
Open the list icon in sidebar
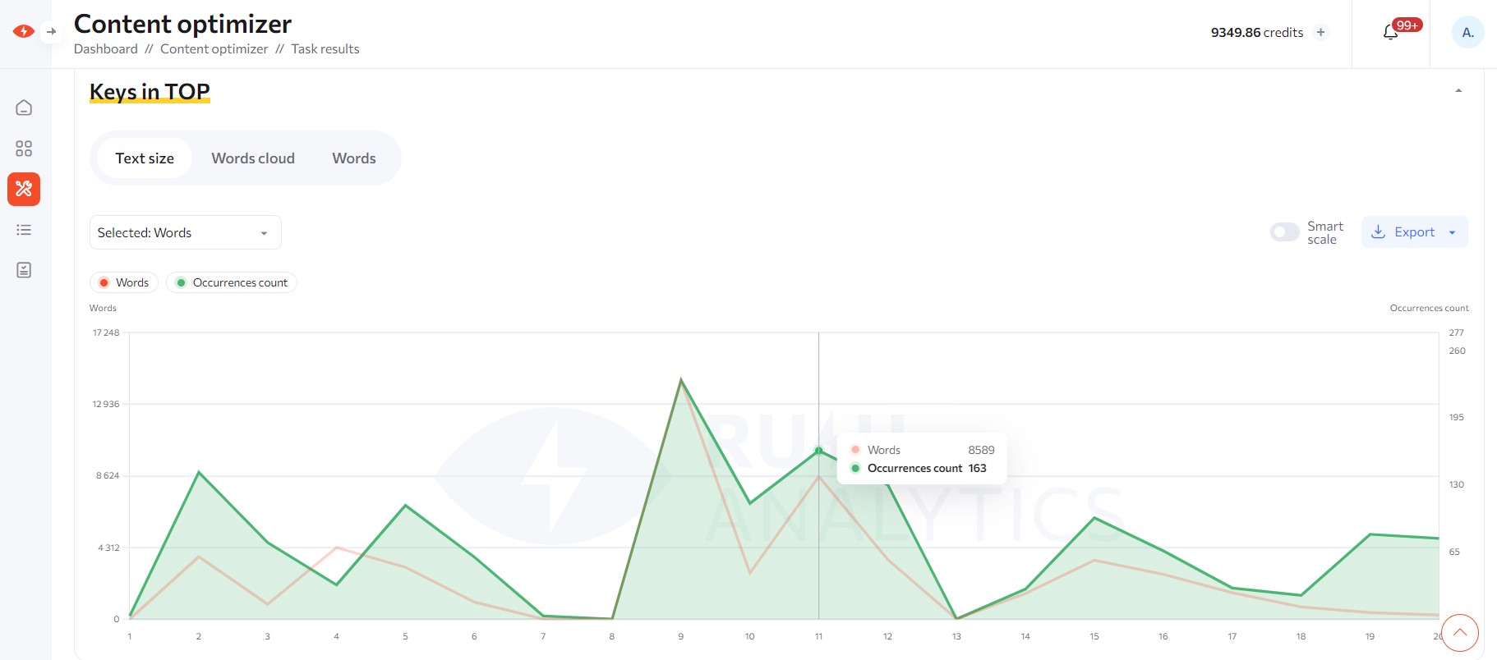pos(24,230)
